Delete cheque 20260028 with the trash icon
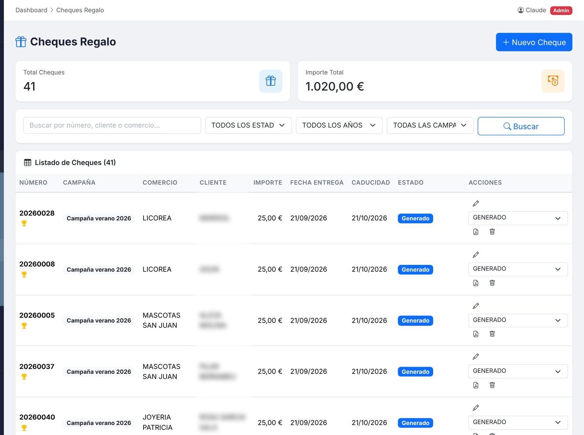Screen dimensions: 584x435 point(492,232)
